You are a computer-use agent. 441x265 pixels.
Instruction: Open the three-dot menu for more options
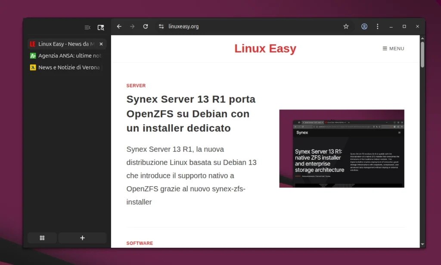point(377,26)
